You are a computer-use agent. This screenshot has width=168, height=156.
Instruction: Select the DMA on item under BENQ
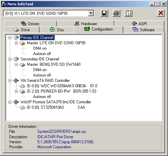coord(40,70)
